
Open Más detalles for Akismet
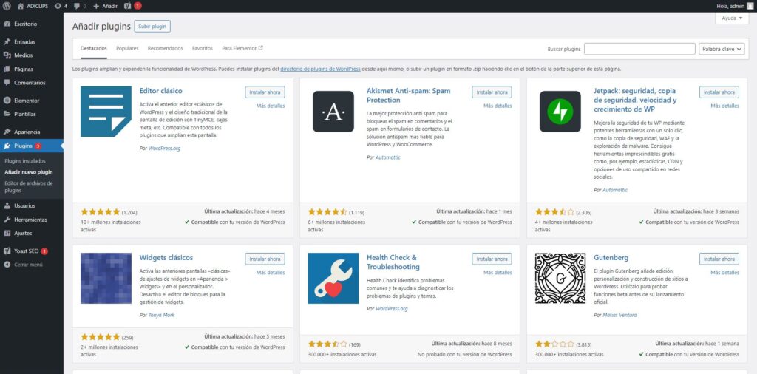(498, 106)
